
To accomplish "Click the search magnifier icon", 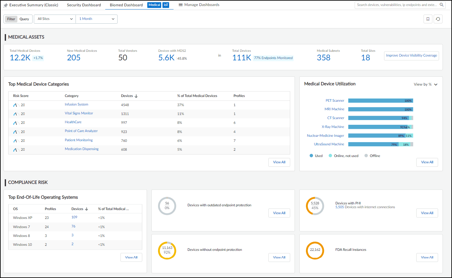I will (x=442, y=5).
